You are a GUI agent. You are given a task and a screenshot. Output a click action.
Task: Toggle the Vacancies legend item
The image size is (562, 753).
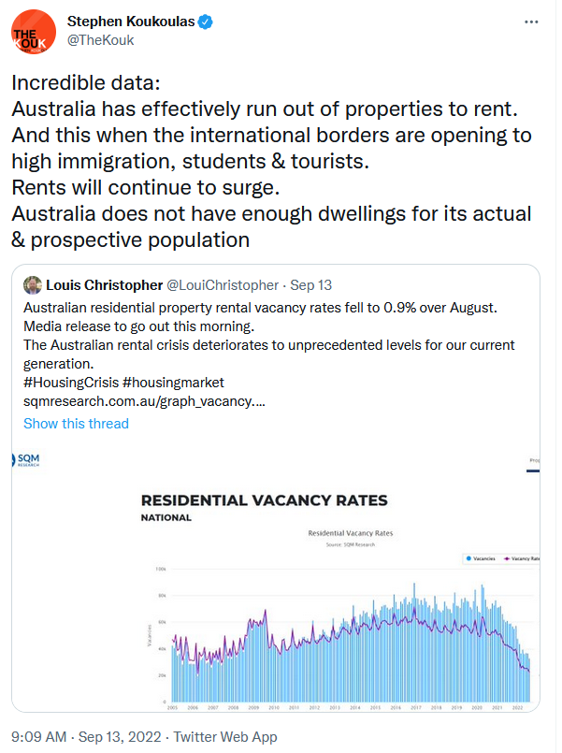tap(482, 558)
